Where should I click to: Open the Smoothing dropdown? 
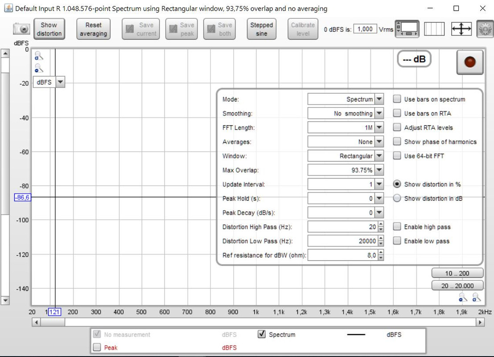(379, 113)
